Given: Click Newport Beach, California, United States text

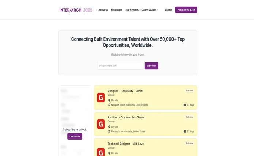Looking at the screenshot, I should point(129,105).
